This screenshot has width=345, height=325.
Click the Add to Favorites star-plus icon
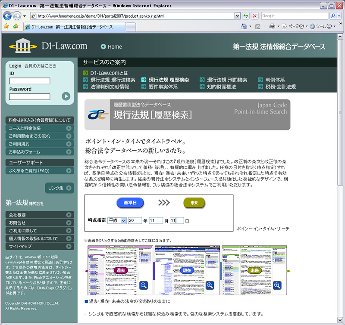coord(16,26)
